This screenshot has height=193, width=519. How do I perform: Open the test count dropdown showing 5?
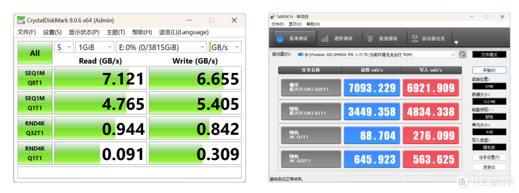64,47
